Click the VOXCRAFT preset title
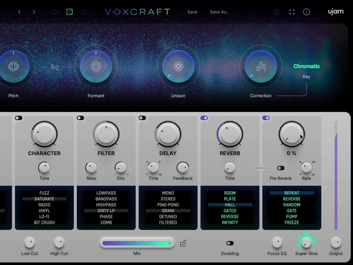 point(138,12)
